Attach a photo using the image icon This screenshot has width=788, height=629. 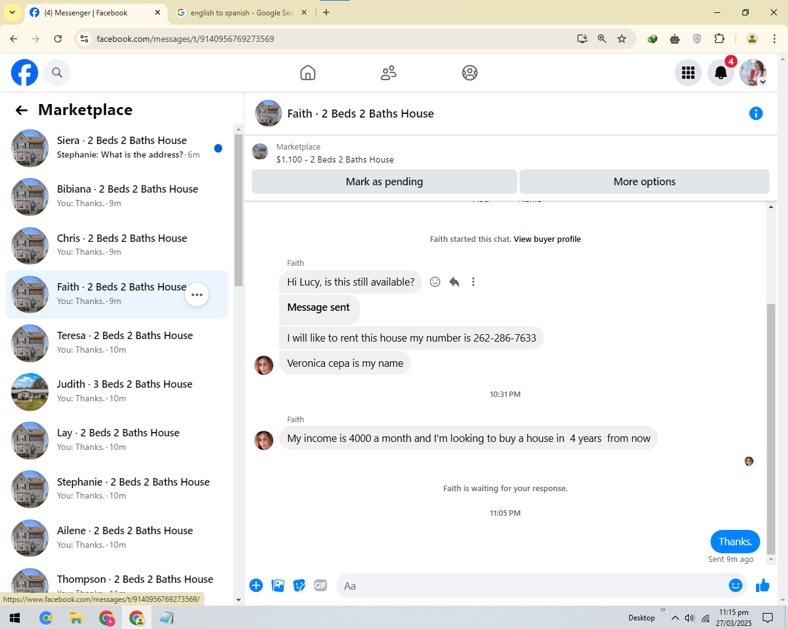[278, 585]
